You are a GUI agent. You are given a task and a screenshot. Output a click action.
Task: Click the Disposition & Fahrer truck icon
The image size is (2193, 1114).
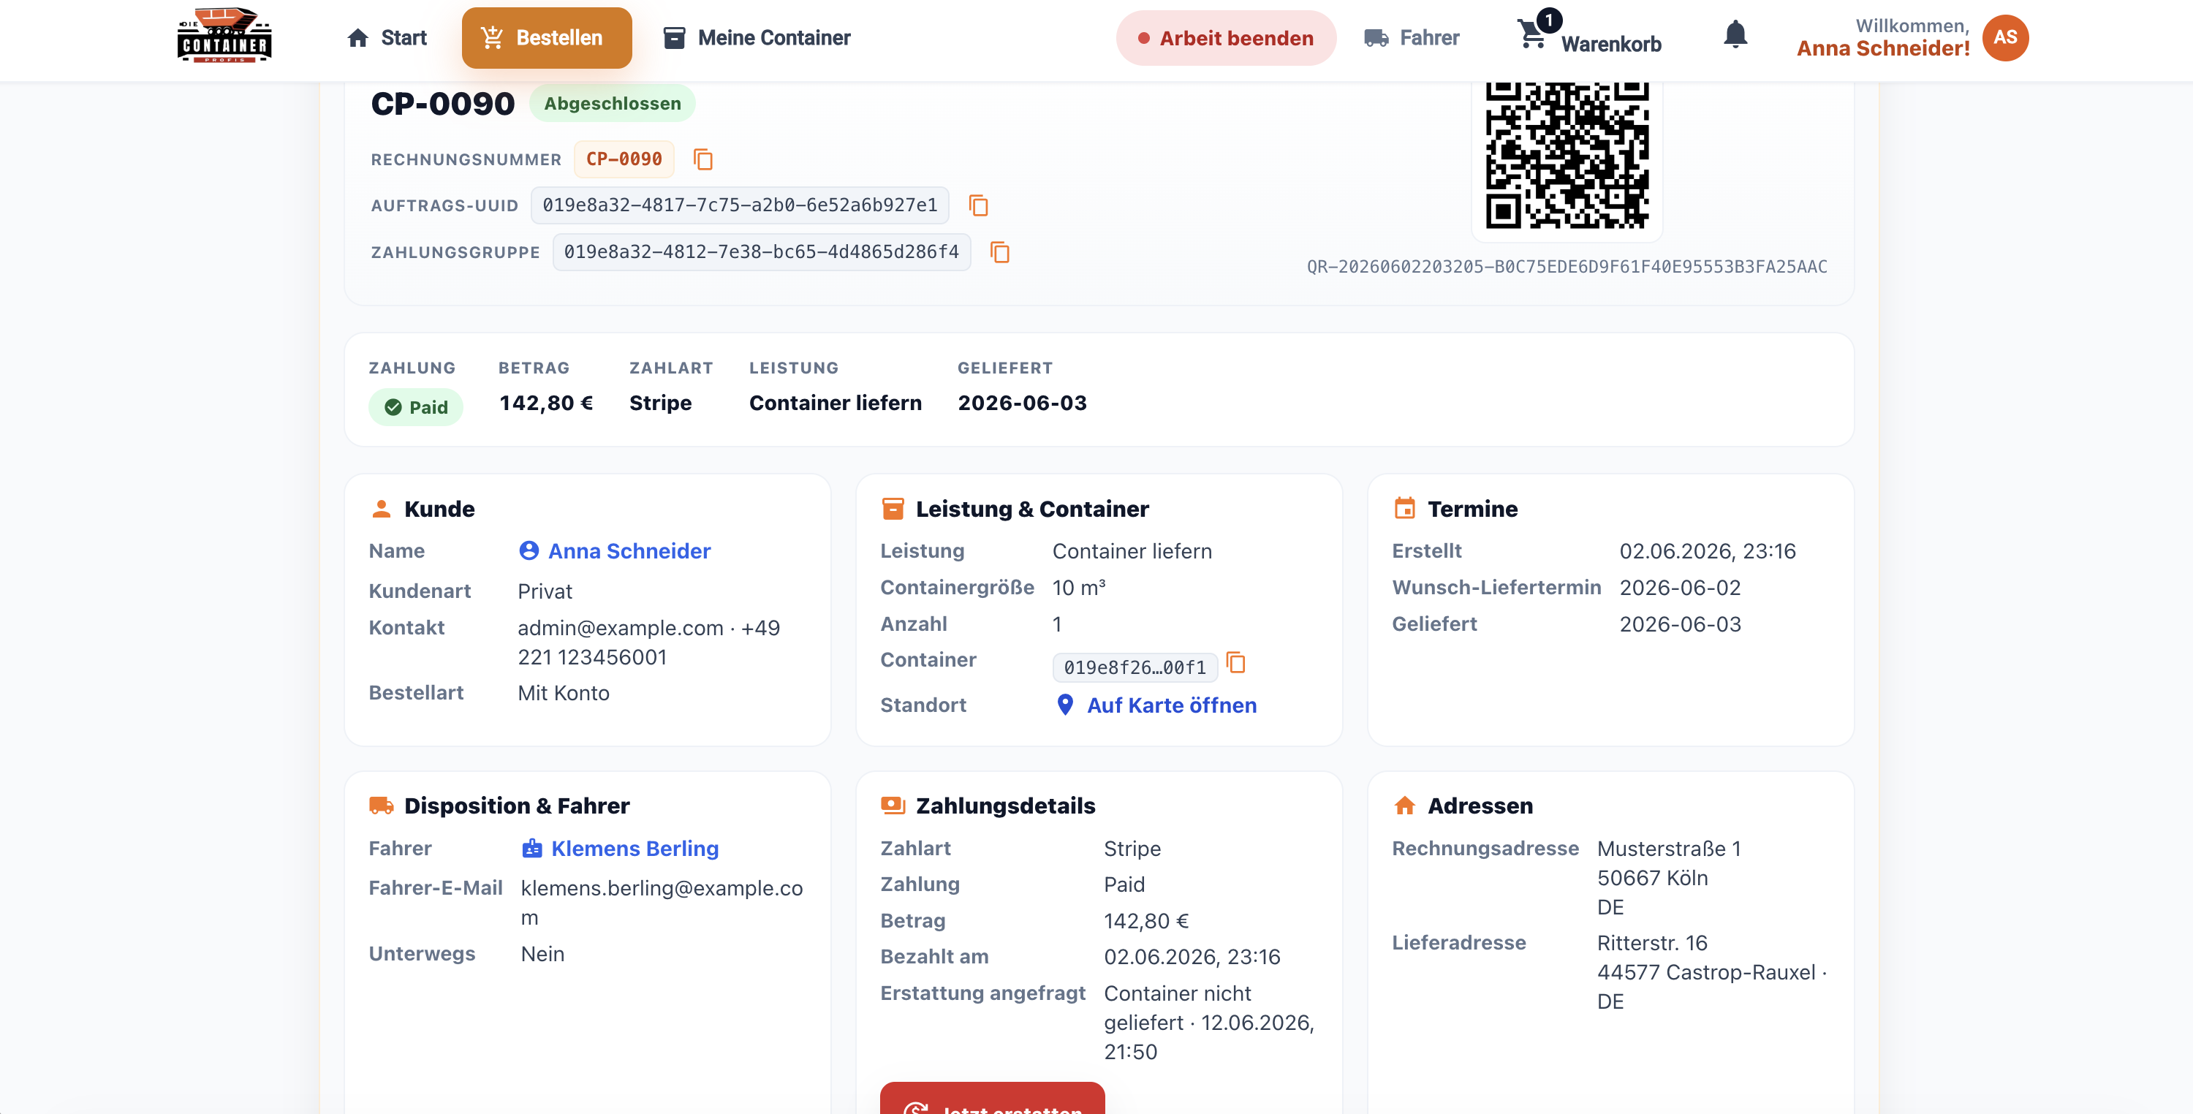pos(382,805)
